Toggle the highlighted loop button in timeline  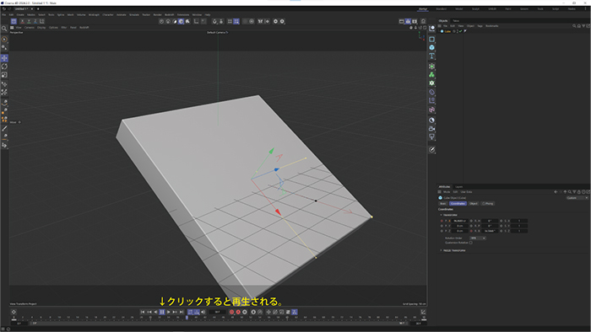click(190, 312)
